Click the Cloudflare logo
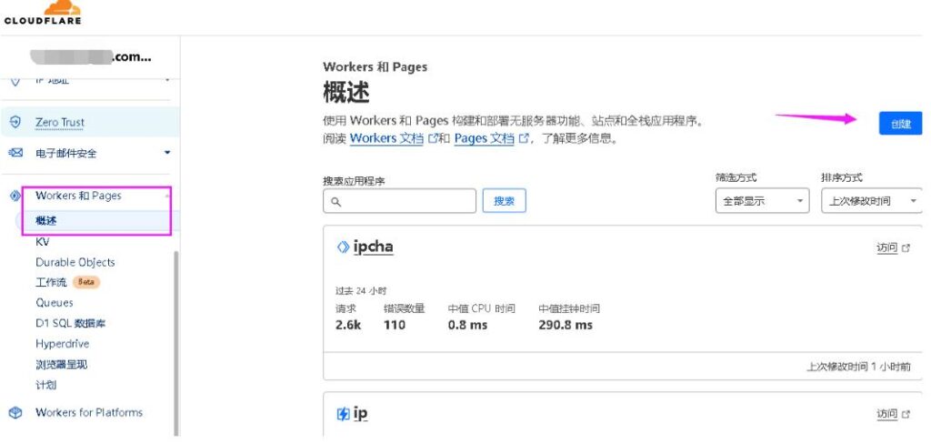The image size is (931, 444). (42, 13)
